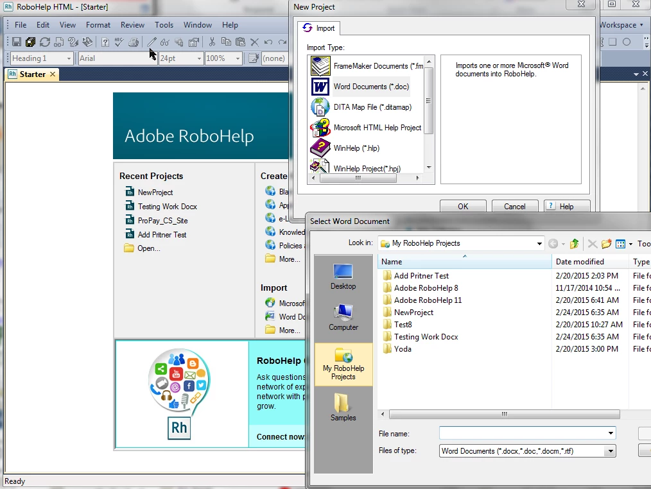Open the Heading 1 style dropdown

click(x=69, y=58)
